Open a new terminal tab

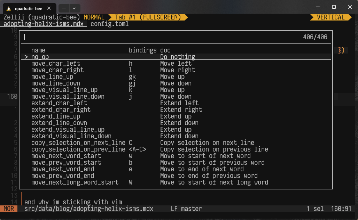coord(64,8)
